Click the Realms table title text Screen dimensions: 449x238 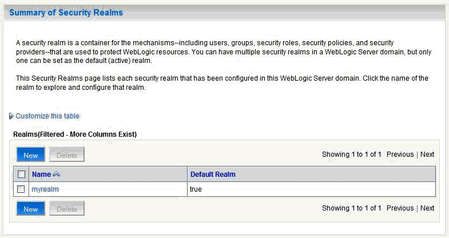point(74,134)
